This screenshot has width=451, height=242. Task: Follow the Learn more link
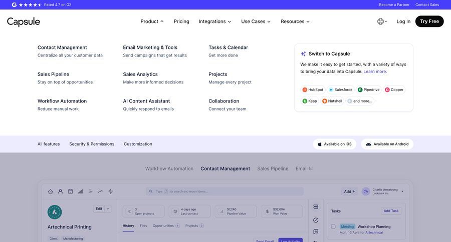[x=375, y=71]
